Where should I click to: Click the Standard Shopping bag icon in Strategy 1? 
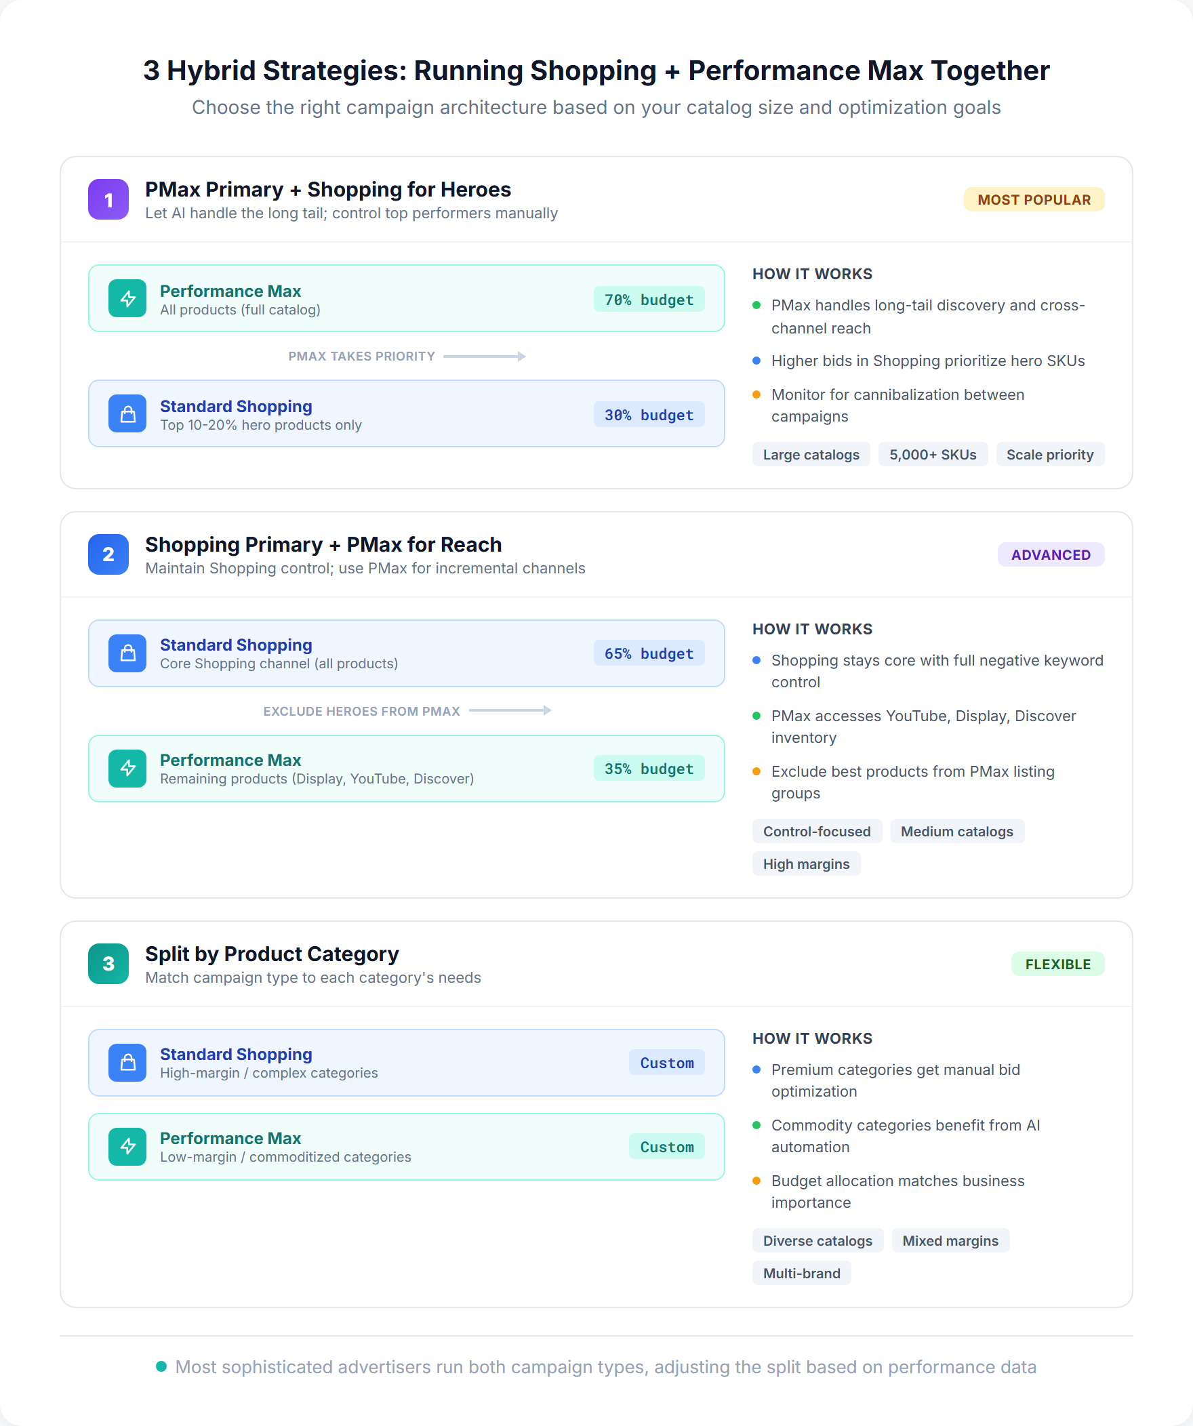(126, 413)
